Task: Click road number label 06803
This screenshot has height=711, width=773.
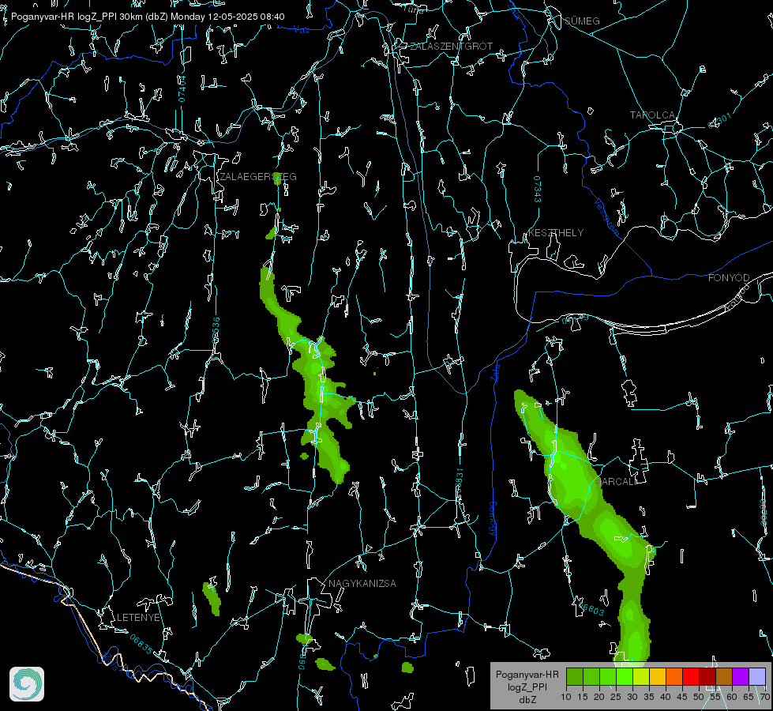Action: point(591,608)
